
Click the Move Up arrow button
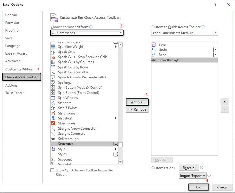(224, 102)
